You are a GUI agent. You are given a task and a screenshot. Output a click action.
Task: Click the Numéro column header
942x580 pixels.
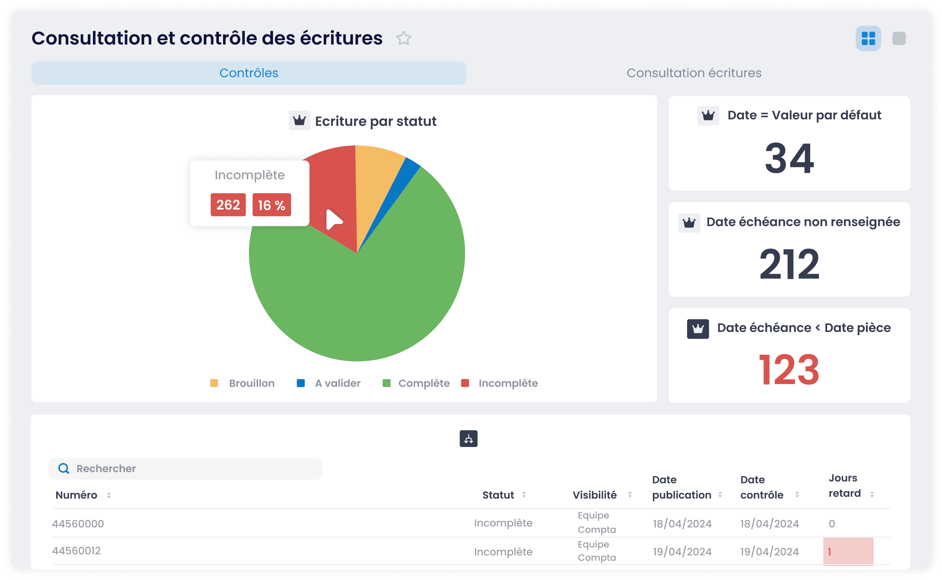click(x=76, y=495)
